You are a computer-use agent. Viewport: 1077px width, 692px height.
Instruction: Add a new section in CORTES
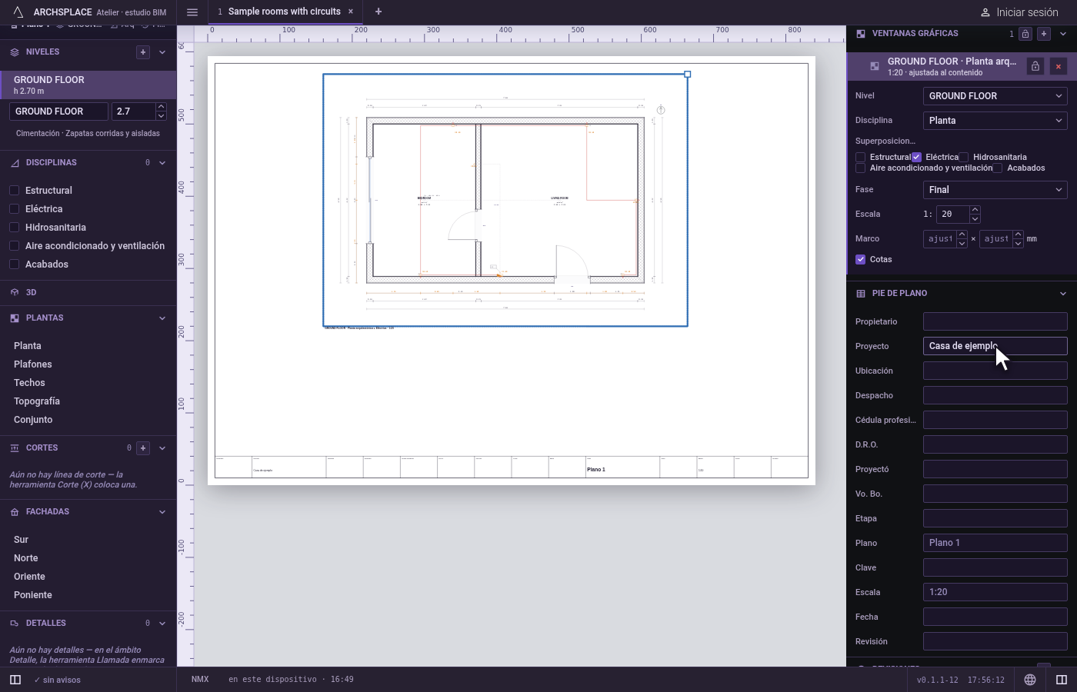point(143,448)
